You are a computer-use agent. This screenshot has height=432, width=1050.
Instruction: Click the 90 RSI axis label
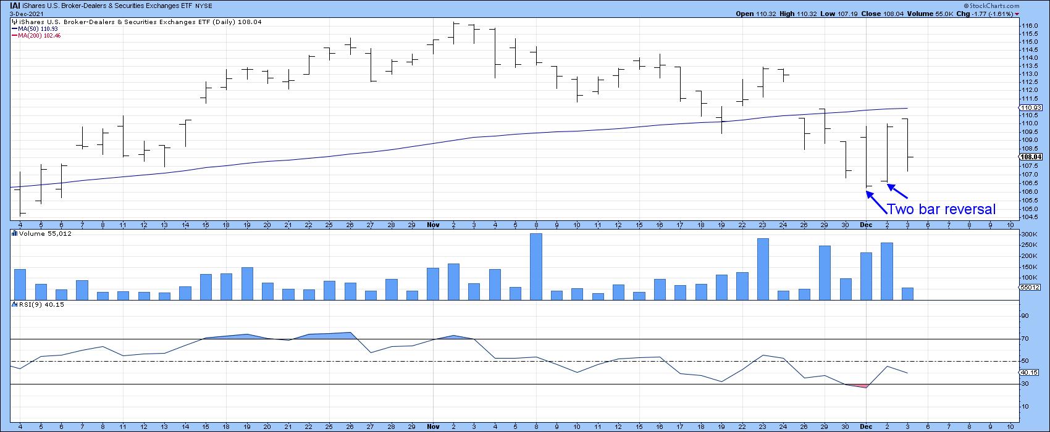1026,316
